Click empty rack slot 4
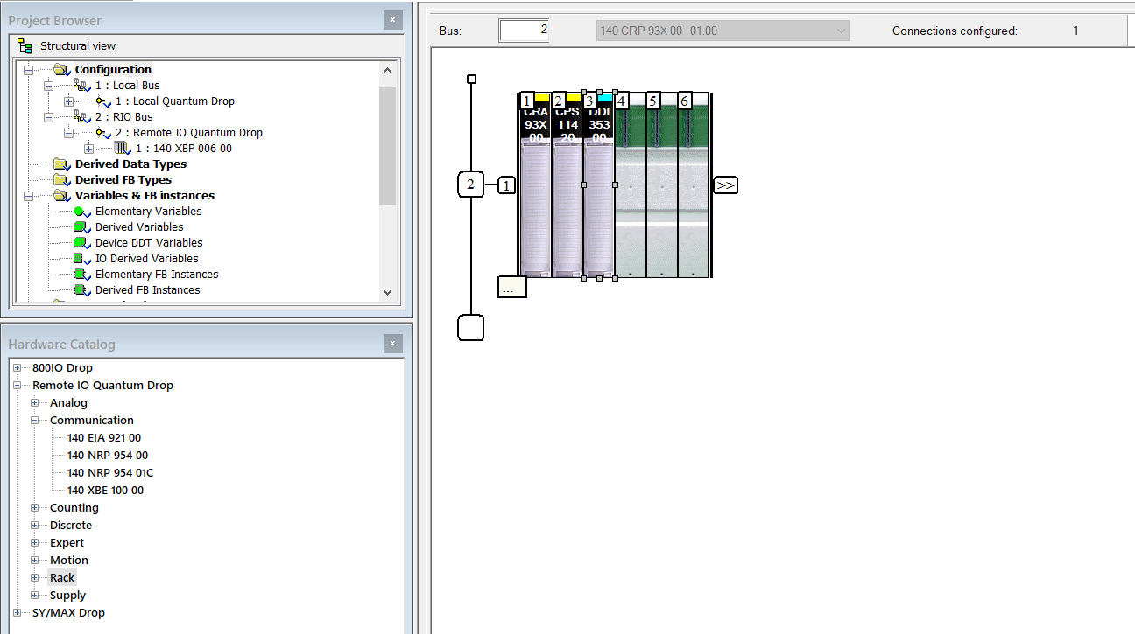 pyautogui.click(x=631, y=185)
